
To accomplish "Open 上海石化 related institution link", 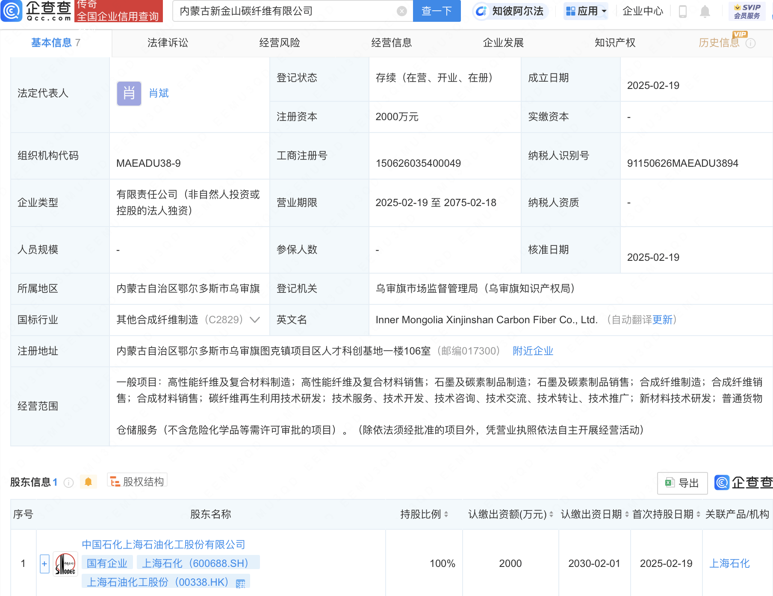I will (729, 564).
